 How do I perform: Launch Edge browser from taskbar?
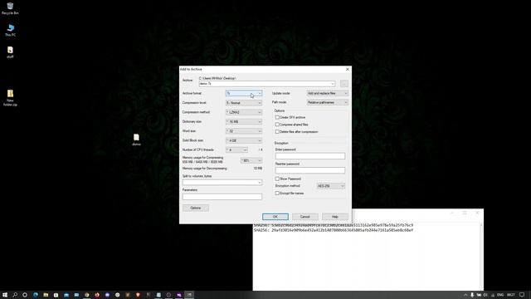pyautogui.click(x=35, y=295)
